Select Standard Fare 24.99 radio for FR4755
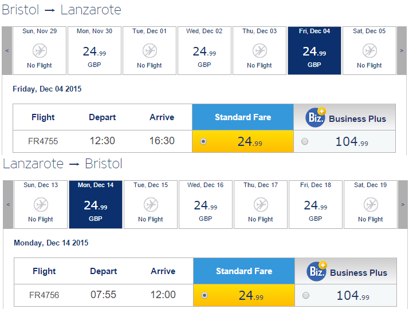Image resolution: width=409 pixels, height=309 pixels. click(203, 141)
